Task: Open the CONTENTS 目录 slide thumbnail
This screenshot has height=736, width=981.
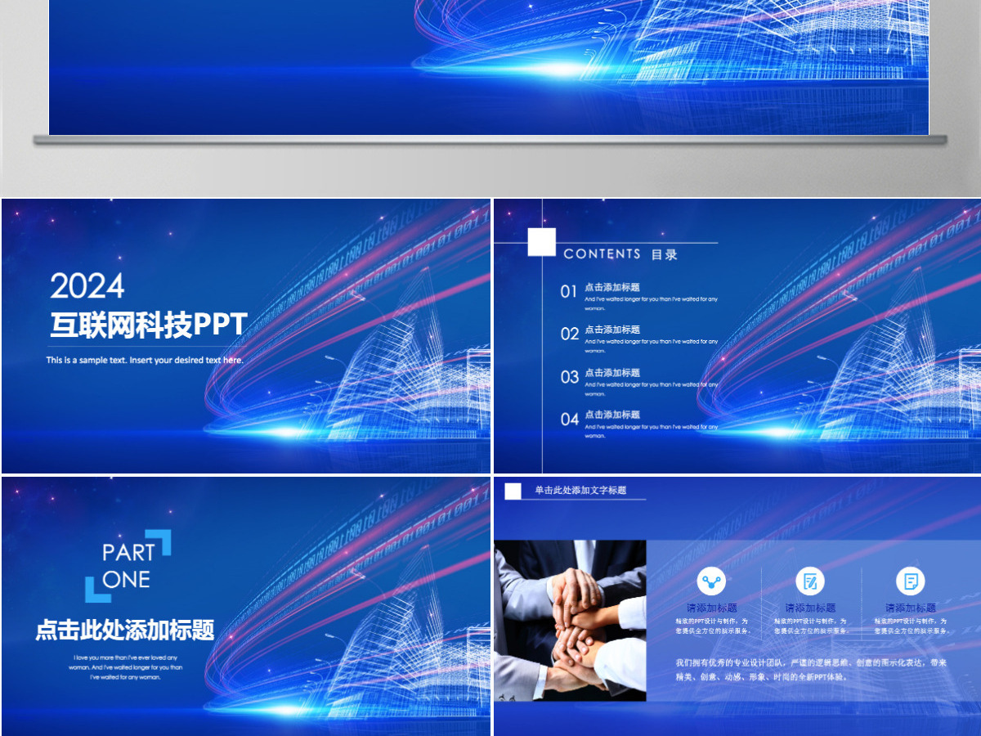Action: point(737,335)
